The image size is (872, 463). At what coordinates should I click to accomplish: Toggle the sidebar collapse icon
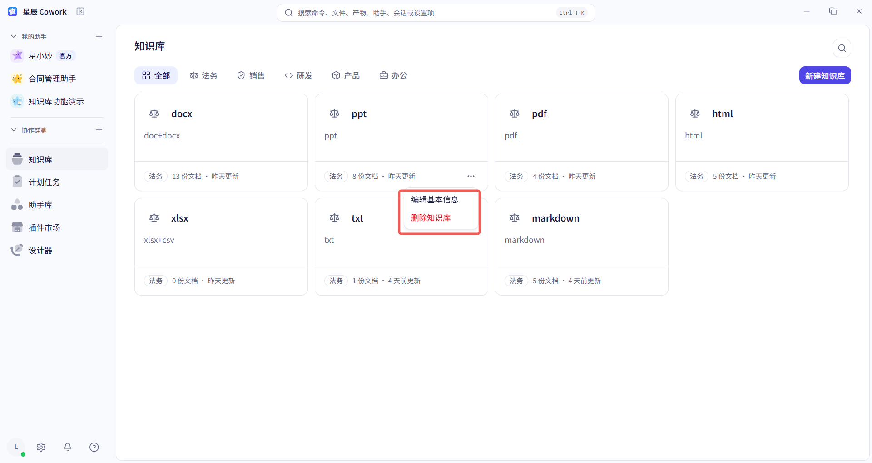tap(80, 11)
